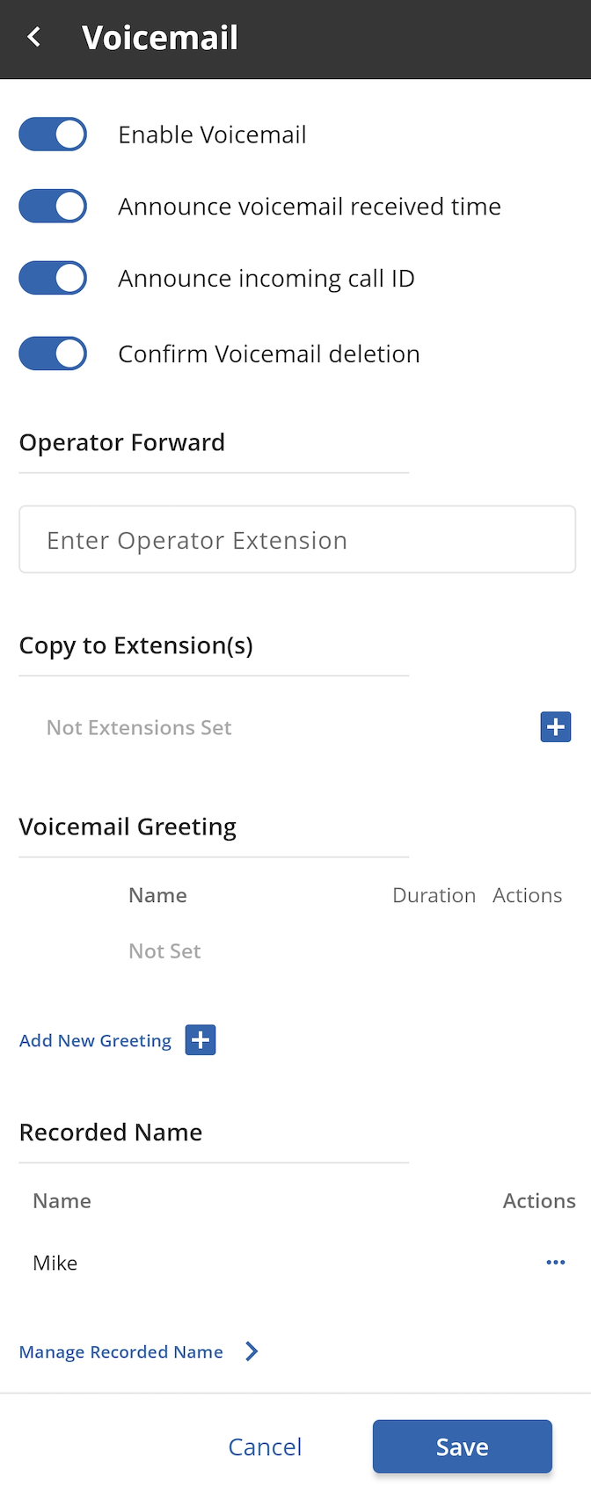Open the three-dot actions menu for Mike
The width and height of the screenshot is (591, 1486).
(555, 1263)
